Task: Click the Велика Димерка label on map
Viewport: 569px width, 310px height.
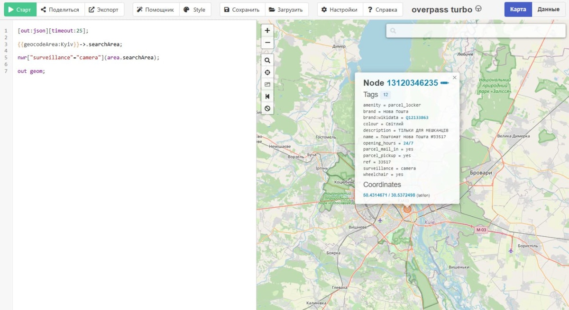Action: (513, 136)
